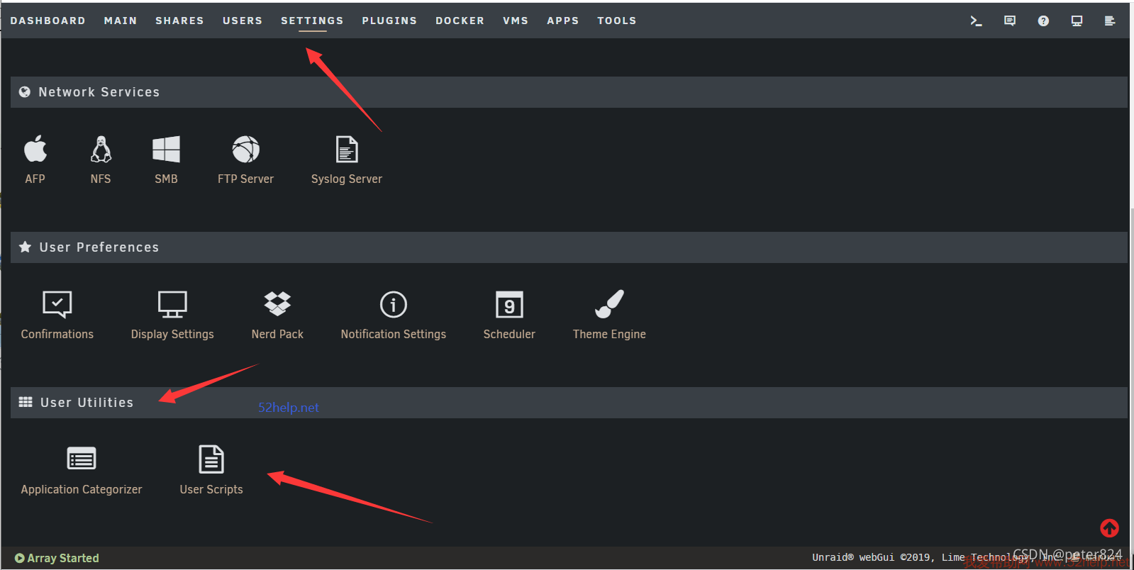Open the FTP Server globe icon
This screenshot has width=1134, height=570.
245,149
